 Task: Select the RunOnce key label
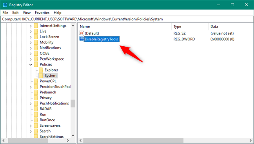tap(47, 120)
